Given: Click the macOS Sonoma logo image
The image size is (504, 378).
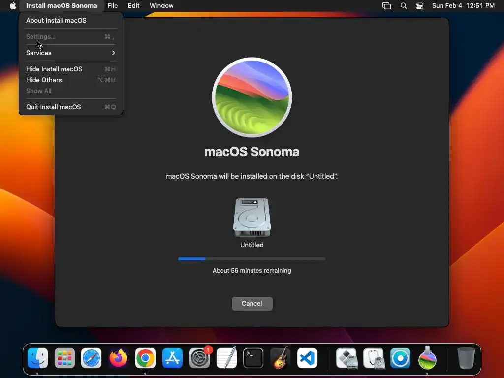Looking at the screenshot, I should tap(252, 97).
